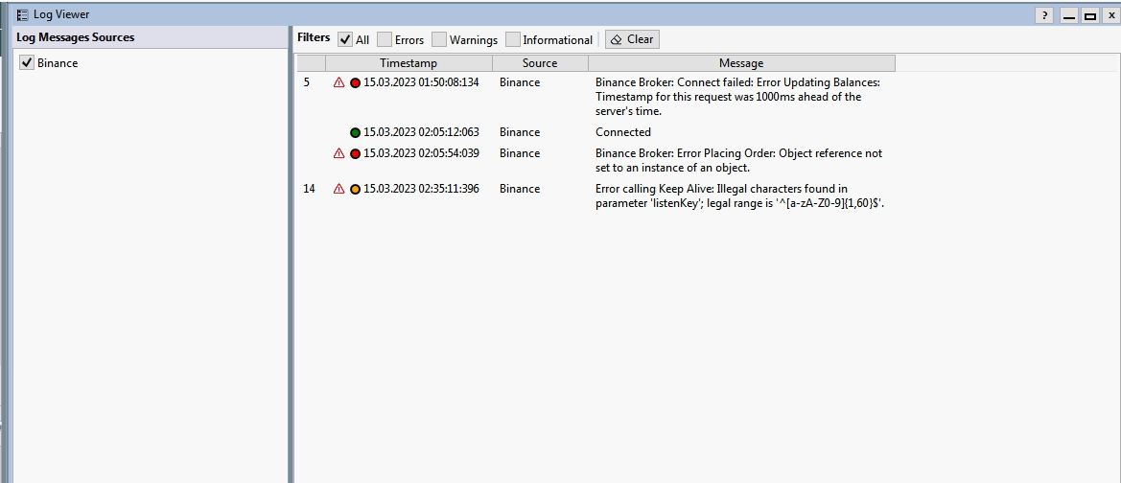The image size is (1121, 483).
Task: Click the Error calling Keep Alive message
Action: pos(740,196)
